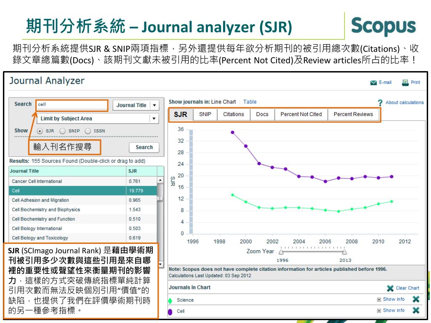Remove Cell from chart using its X icon
Viewport: 431px width, 323px height.
pos(416,310)
